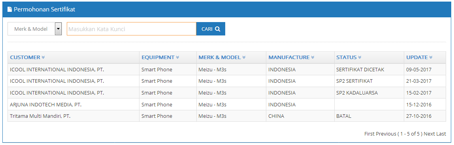
Task: Sort table by CUSTOMER column header
Action: (25, 57)
